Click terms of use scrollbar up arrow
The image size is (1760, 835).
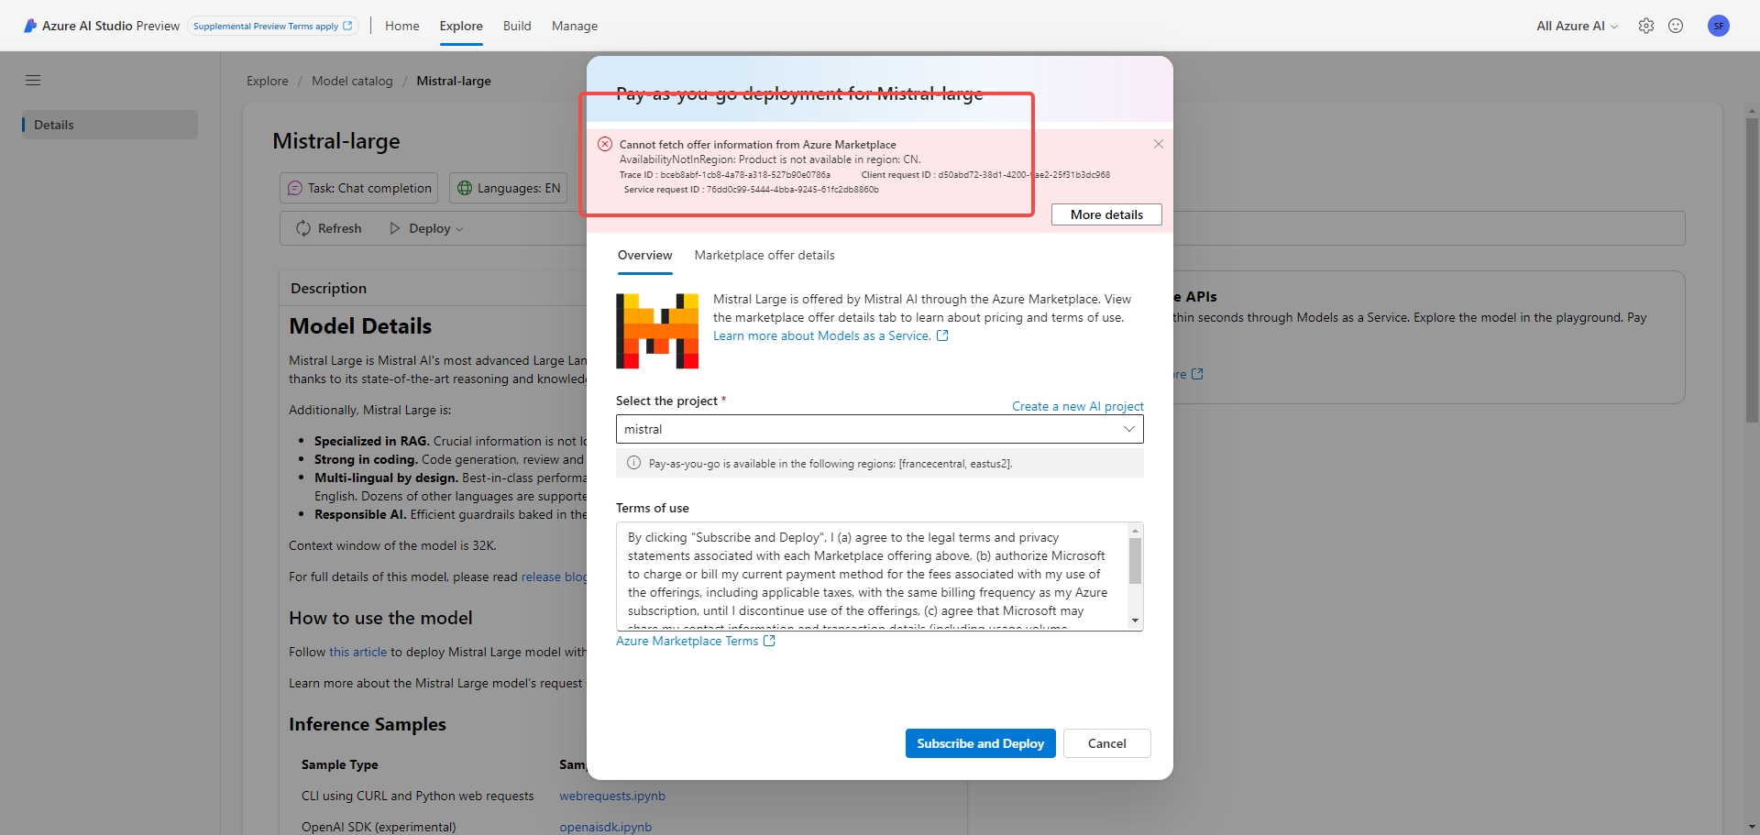pos(1135,532)
